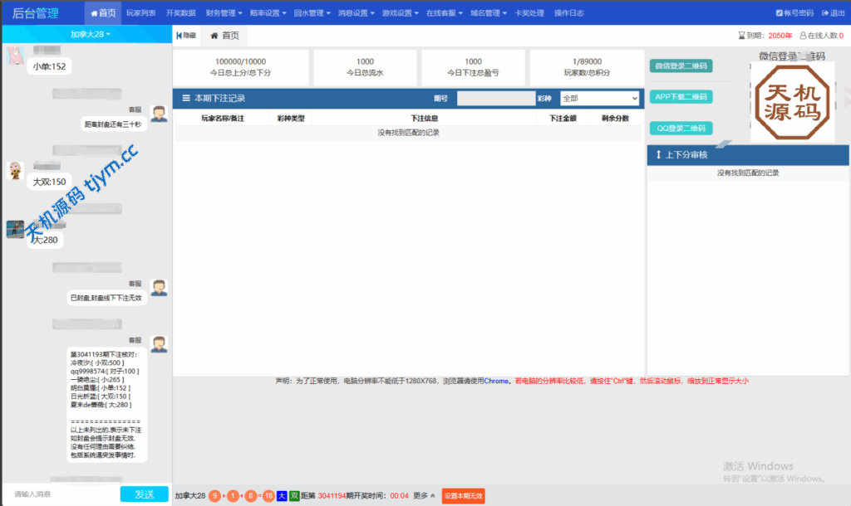Viewport: 851px width, 506px height.
Task: Click the 首页 home icon in navbar
Action: point(93,13)
